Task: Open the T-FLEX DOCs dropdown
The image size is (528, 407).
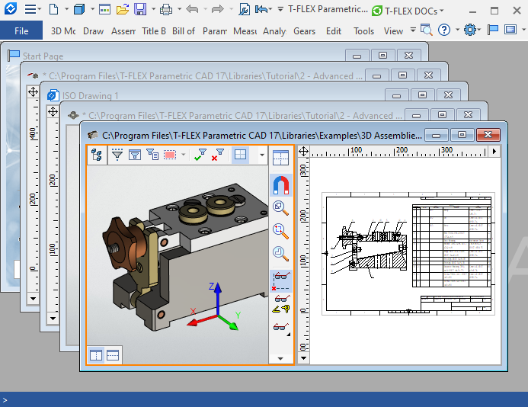Action: [x=408, y=11]
